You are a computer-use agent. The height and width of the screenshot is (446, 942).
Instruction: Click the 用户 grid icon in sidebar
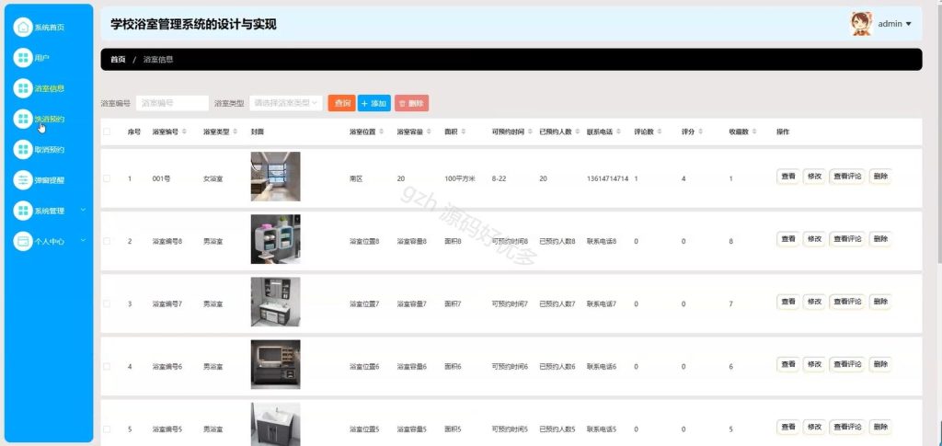pyautogui.click(x=23, y=58)
